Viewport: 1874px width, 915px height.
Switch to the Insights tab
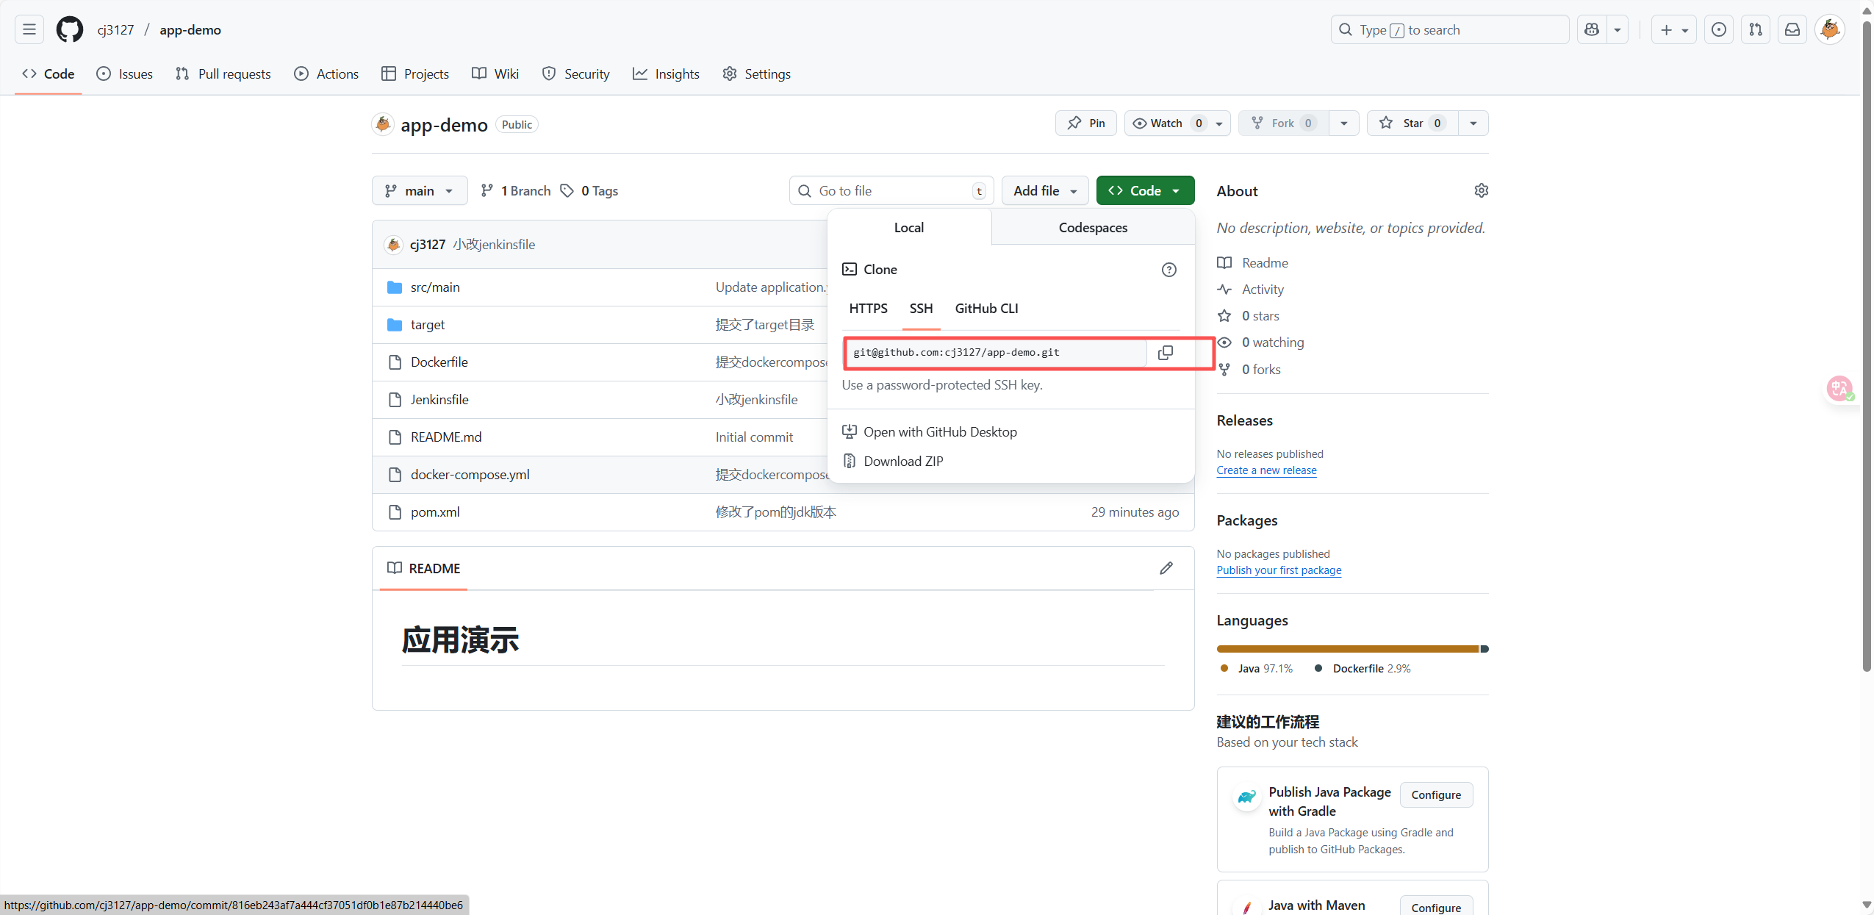(x=666, y=74)
